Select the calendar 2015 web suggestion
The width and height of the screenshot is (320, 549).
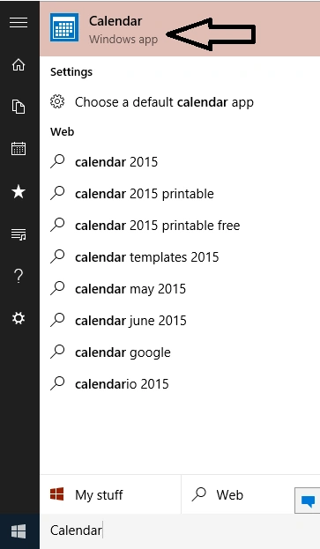click(180, 162)
